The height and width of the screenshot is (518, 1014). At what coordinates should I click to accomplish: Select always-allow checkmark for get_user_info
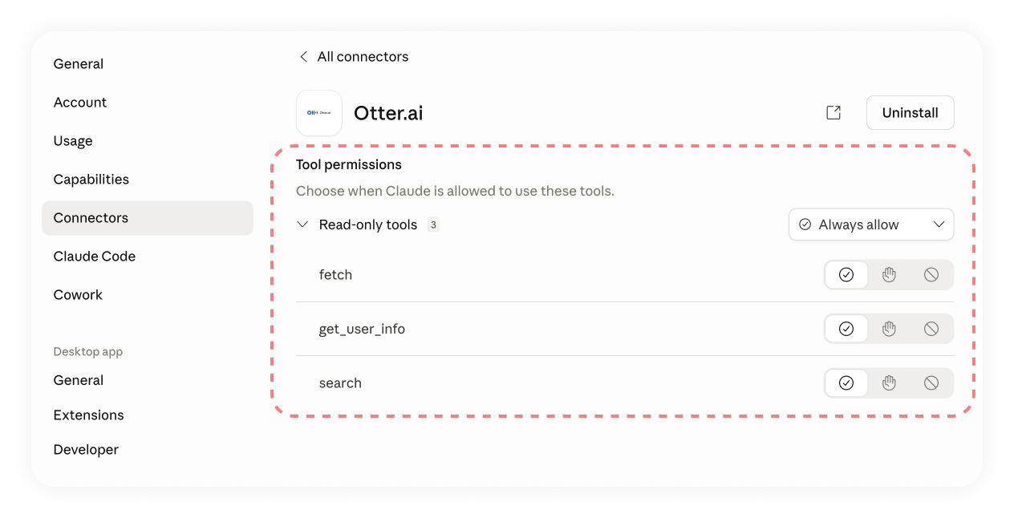point(846,329)
